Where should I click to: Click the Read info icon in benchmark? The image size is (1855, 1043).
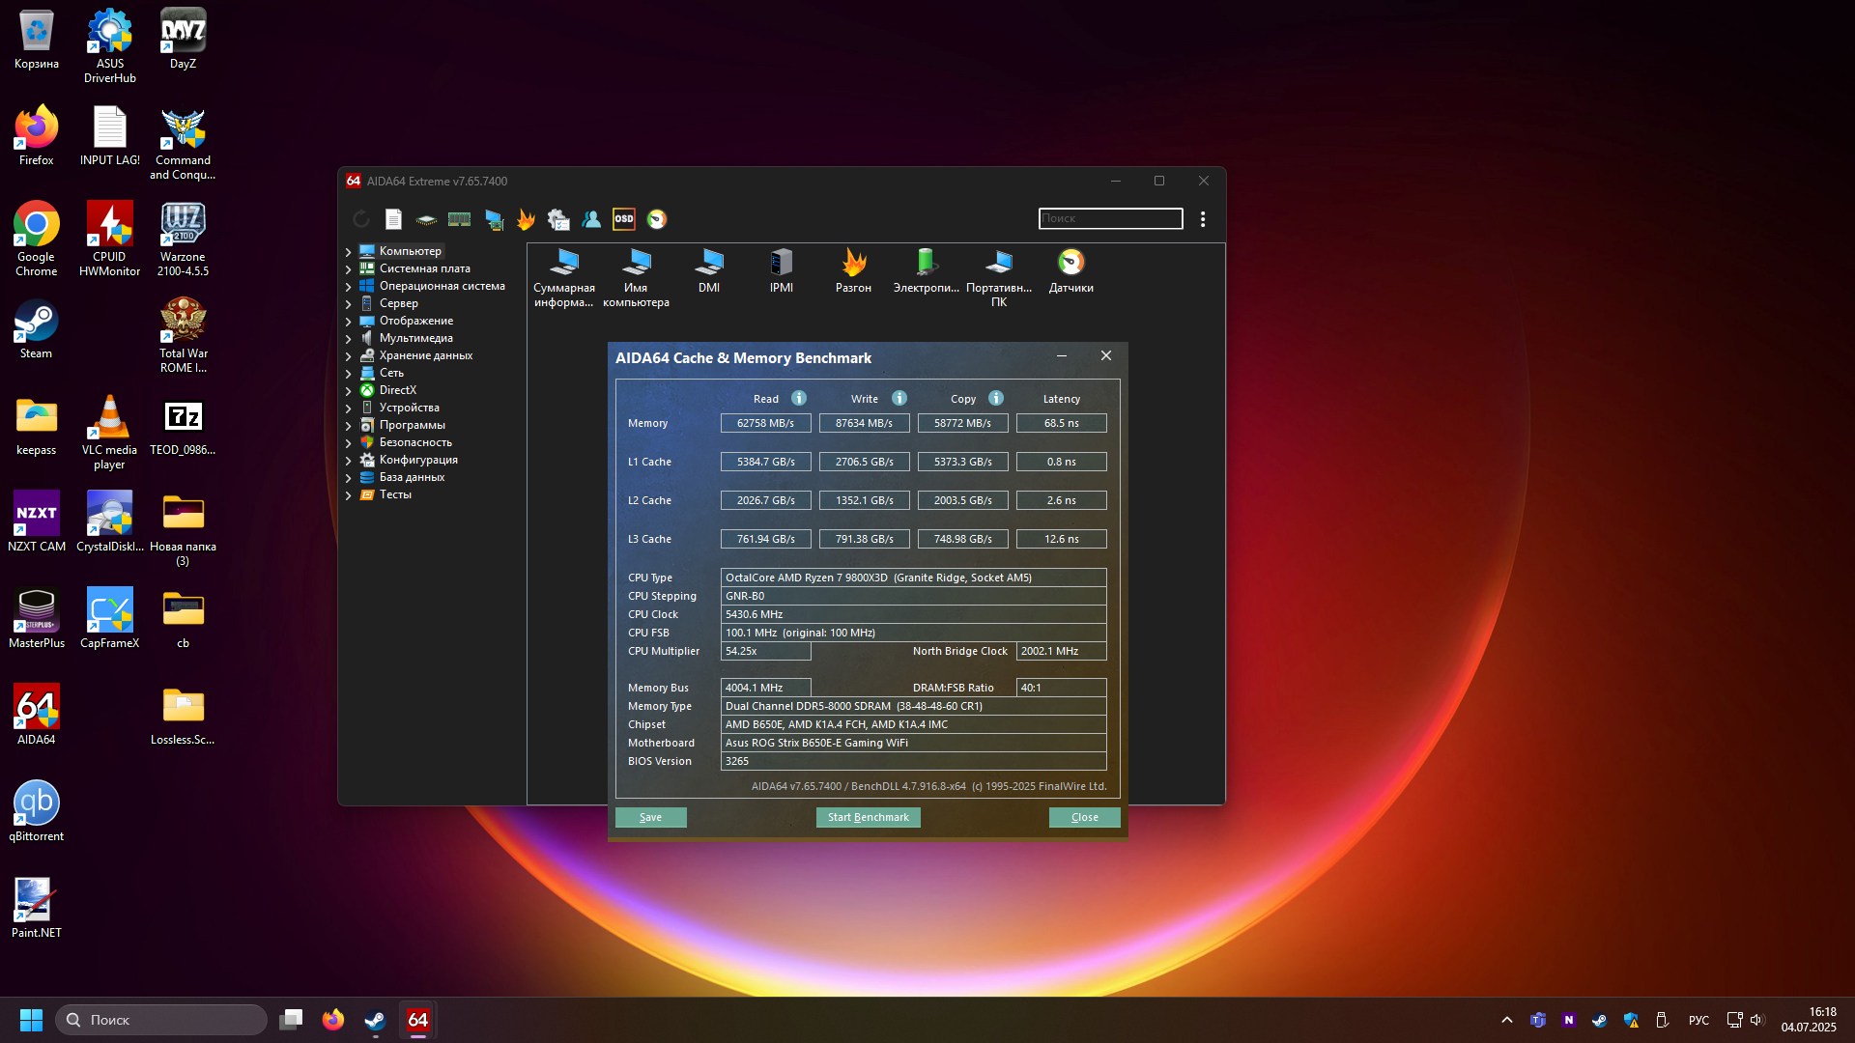click(x=799, y=398)
